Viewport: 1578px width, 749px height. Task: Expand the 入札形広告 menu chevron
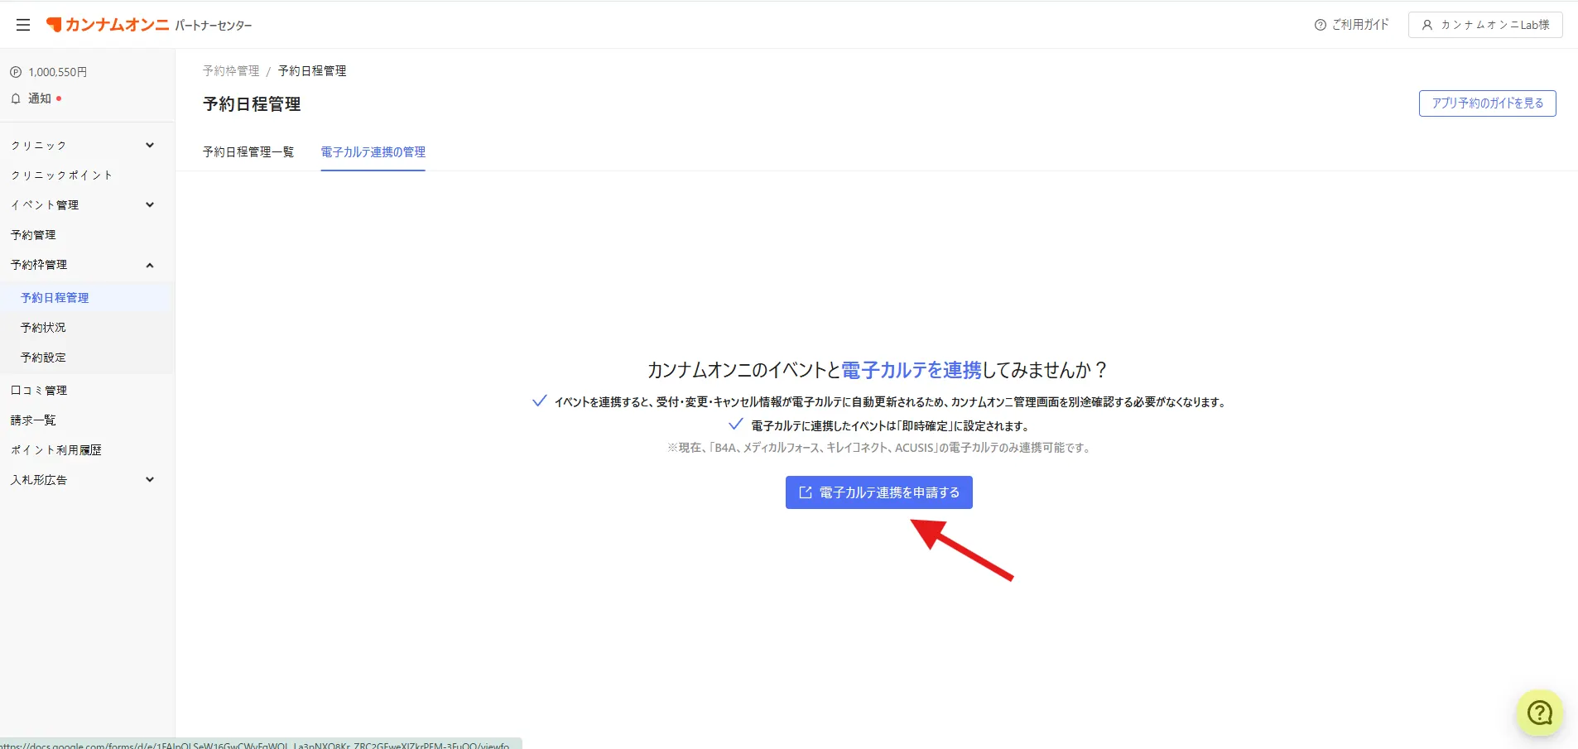click(150, 480)
